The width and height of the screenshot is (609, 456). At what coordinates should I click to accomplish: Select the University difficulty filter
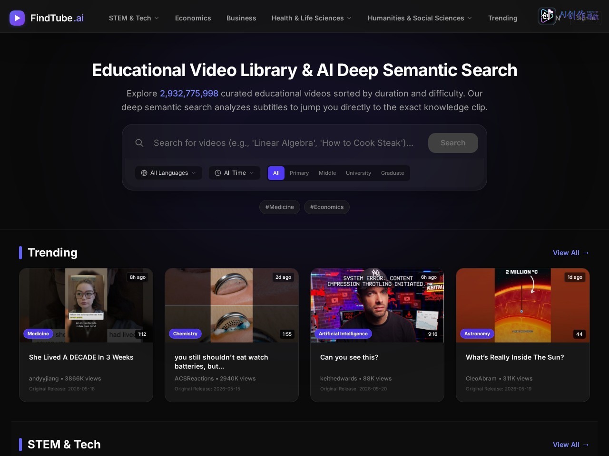pos(358,173)
